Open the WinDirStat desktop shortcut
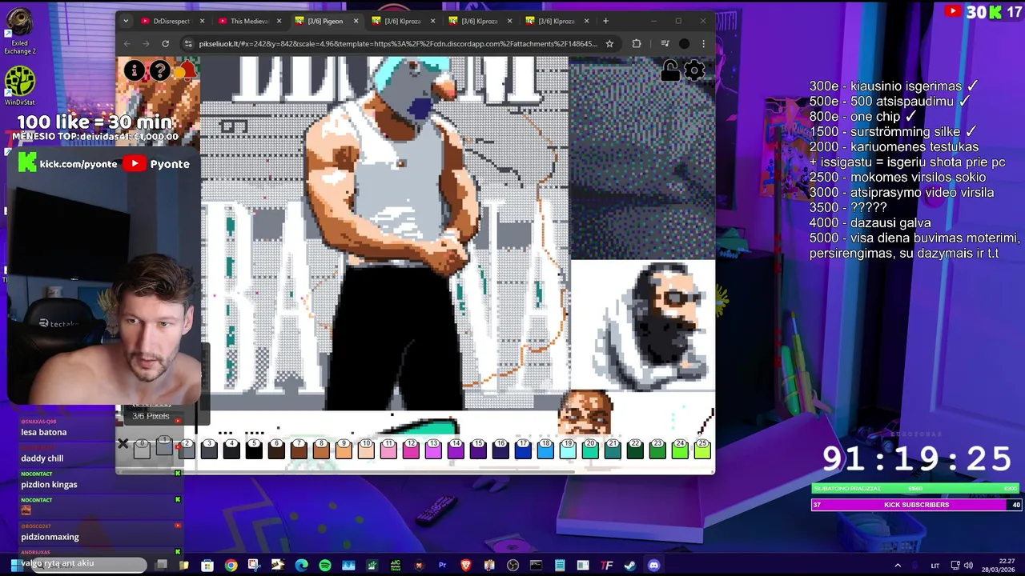 point(20,86)
